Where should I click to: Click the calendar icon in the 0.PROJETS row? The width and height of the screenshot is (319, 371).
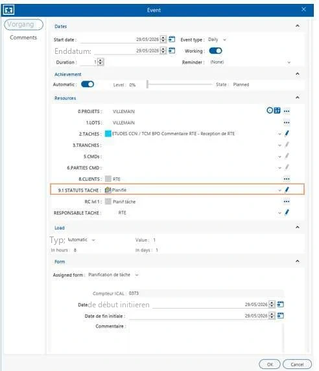tap(278, 110)
